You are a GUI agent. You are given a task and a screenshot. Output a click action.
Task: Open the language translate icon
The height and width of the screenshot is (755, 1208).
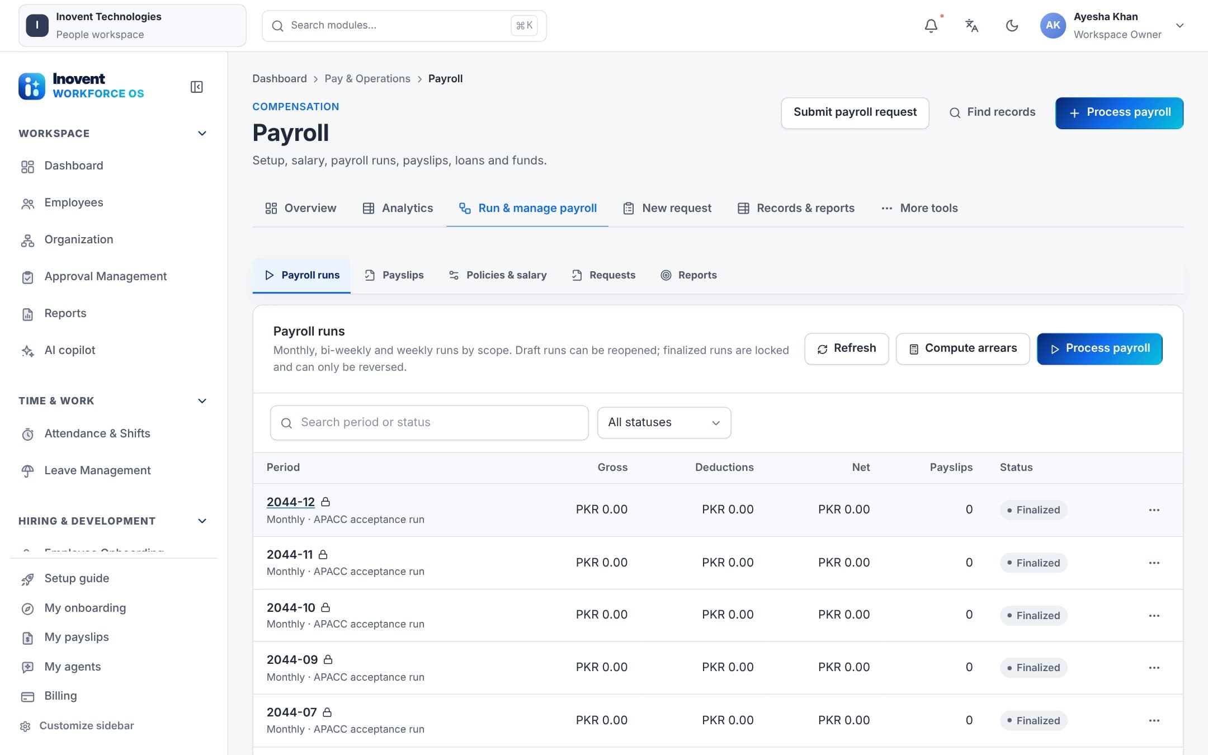971,26
